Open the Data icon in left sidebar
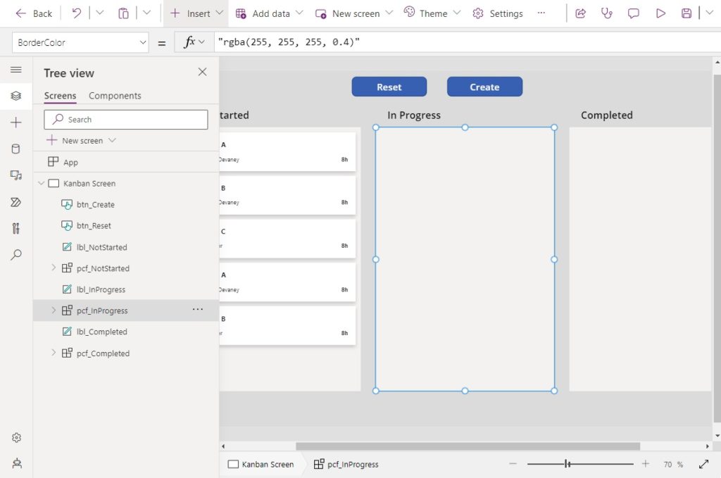721x478 pixels. click(x=15, y=149)
